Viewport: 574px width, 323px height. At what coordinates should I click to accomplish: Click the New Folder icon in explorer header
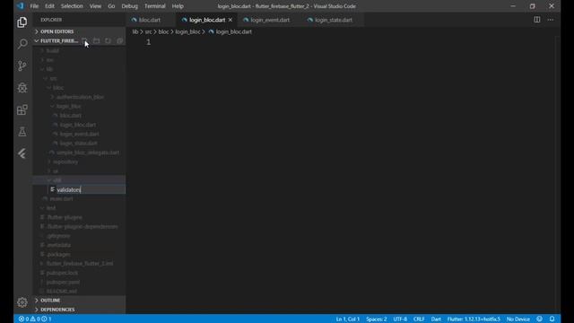pyautogui.click(x=96, y=40)
